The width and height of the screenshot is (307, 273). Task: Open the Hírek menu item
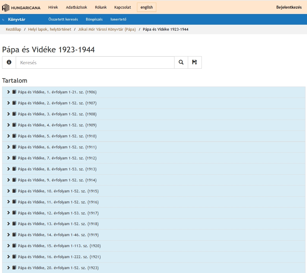pos(53,7)
